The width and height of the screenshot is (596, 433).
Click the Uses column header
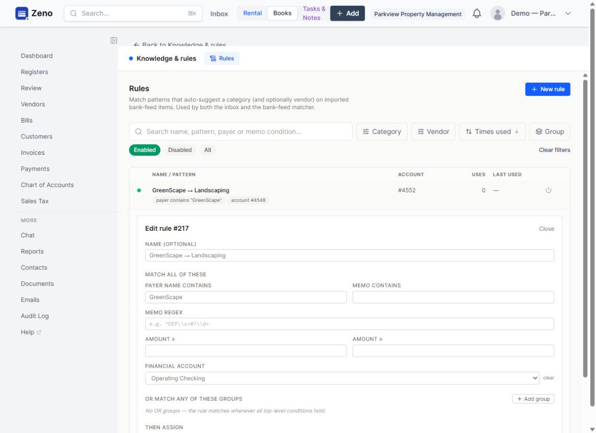(478, 174)
